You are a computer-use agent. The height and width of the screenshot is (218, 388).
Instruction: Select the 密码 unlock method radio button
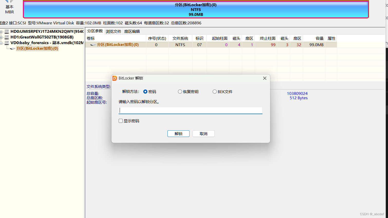coord(145,92)
